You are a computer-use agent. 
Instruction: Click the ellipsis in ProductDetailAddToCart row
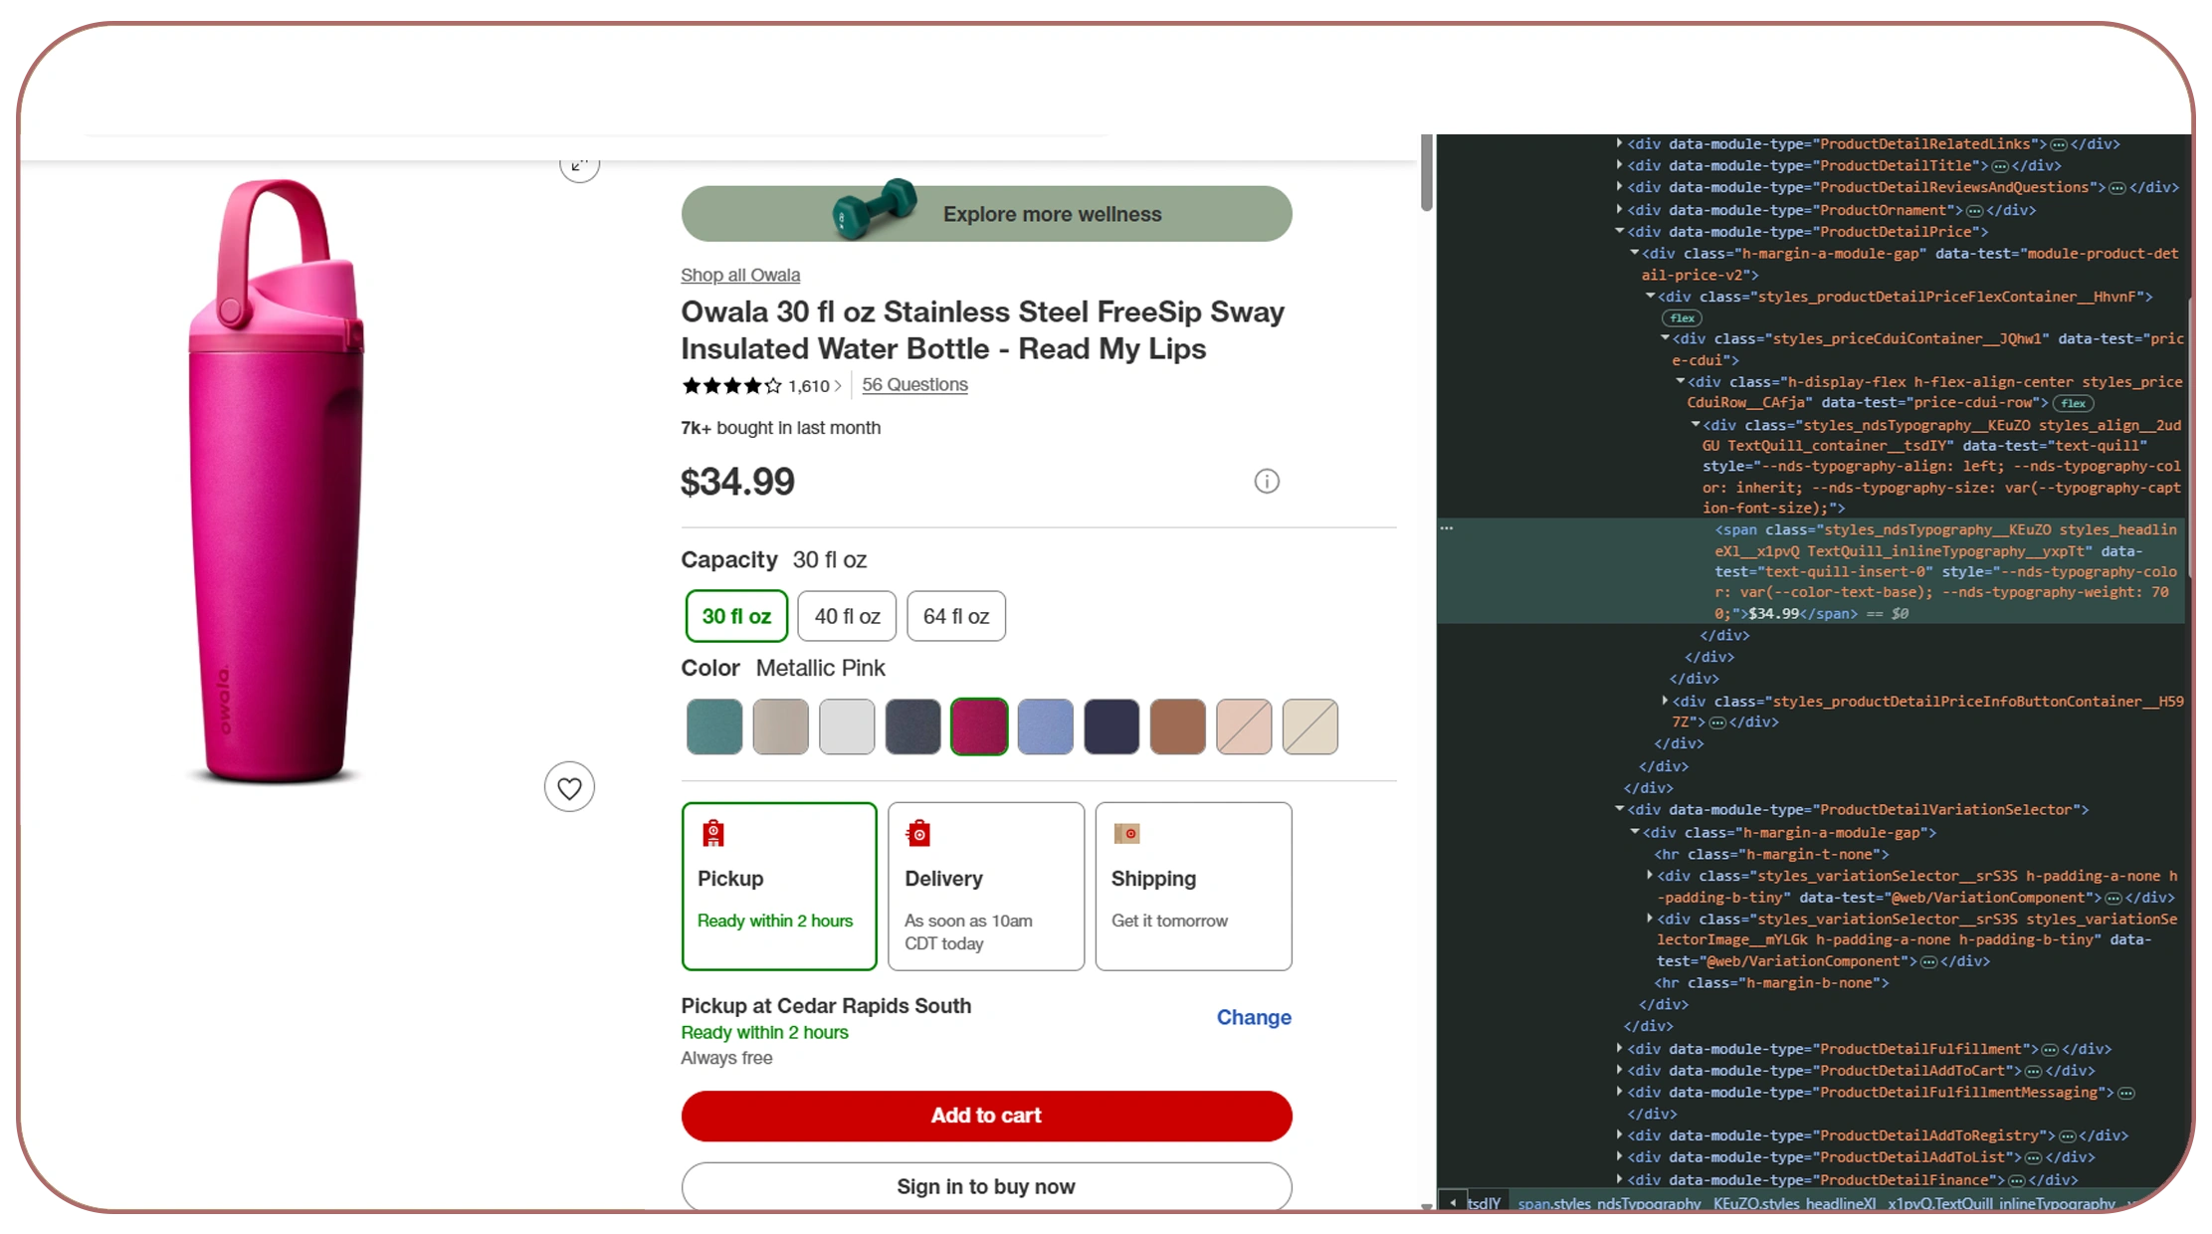pyautogui.click(x=2033, y=1072)
